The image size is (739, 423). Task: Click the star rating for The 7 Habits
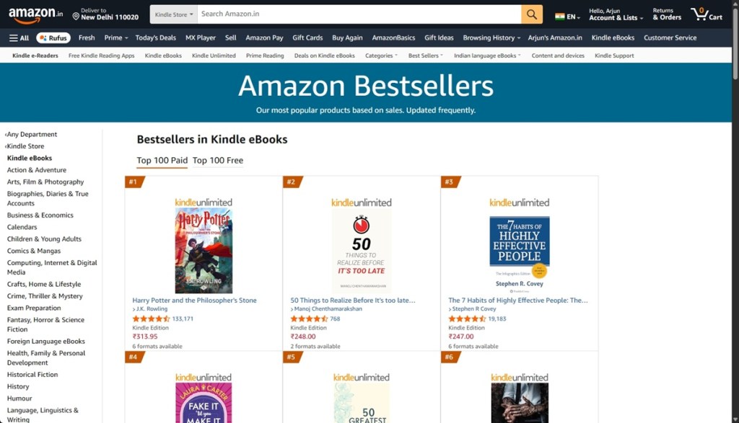pos(465,318)
